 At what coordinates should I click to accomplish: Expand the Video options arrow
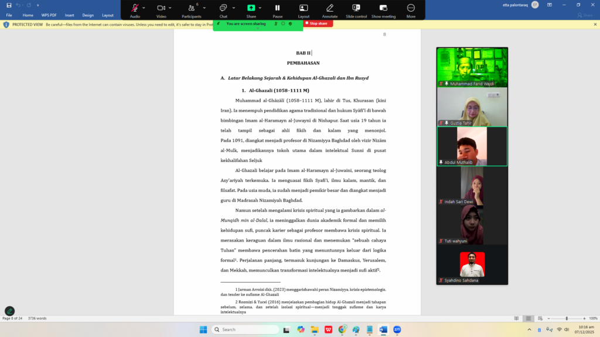click(x=170, y=8)
